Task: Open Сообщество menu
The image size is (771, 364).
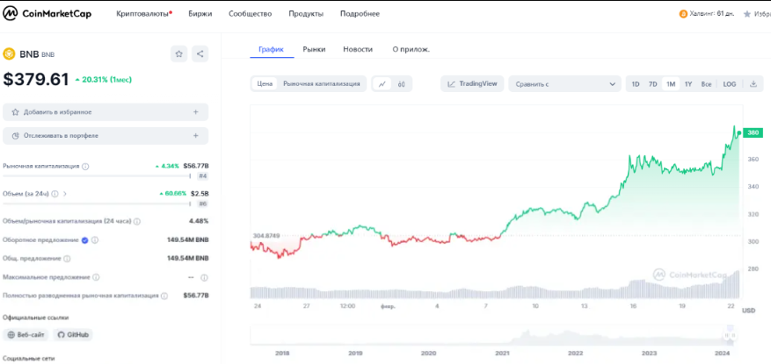Action: [x=251, y=14]
